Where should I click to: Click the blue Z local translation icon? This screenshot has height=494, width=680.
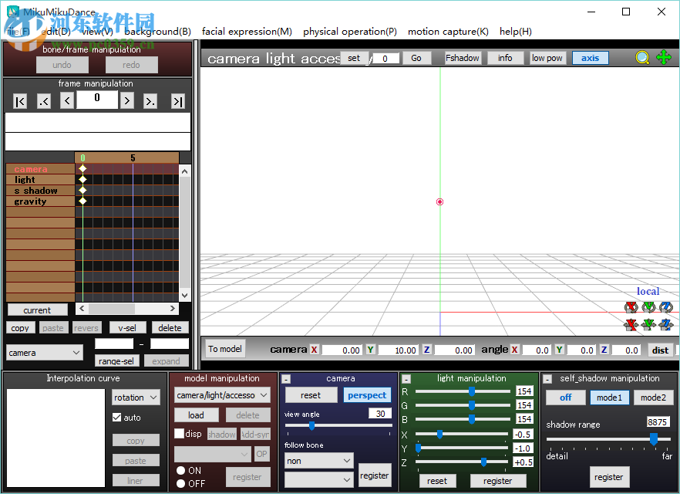coord(665,323)
